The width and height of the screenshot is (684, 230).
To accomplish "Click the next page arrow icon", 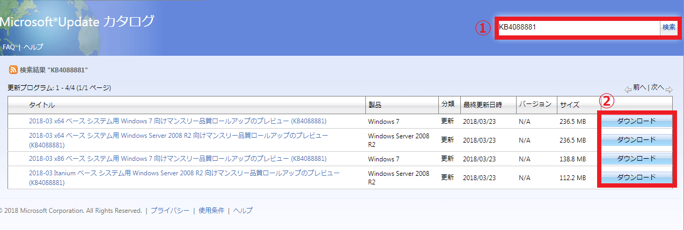I will 669,89.
